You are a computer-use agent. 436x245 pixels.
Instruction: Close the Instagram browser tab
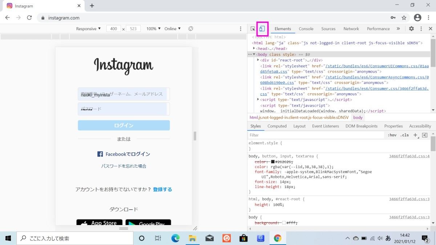[x=79, y=6]
